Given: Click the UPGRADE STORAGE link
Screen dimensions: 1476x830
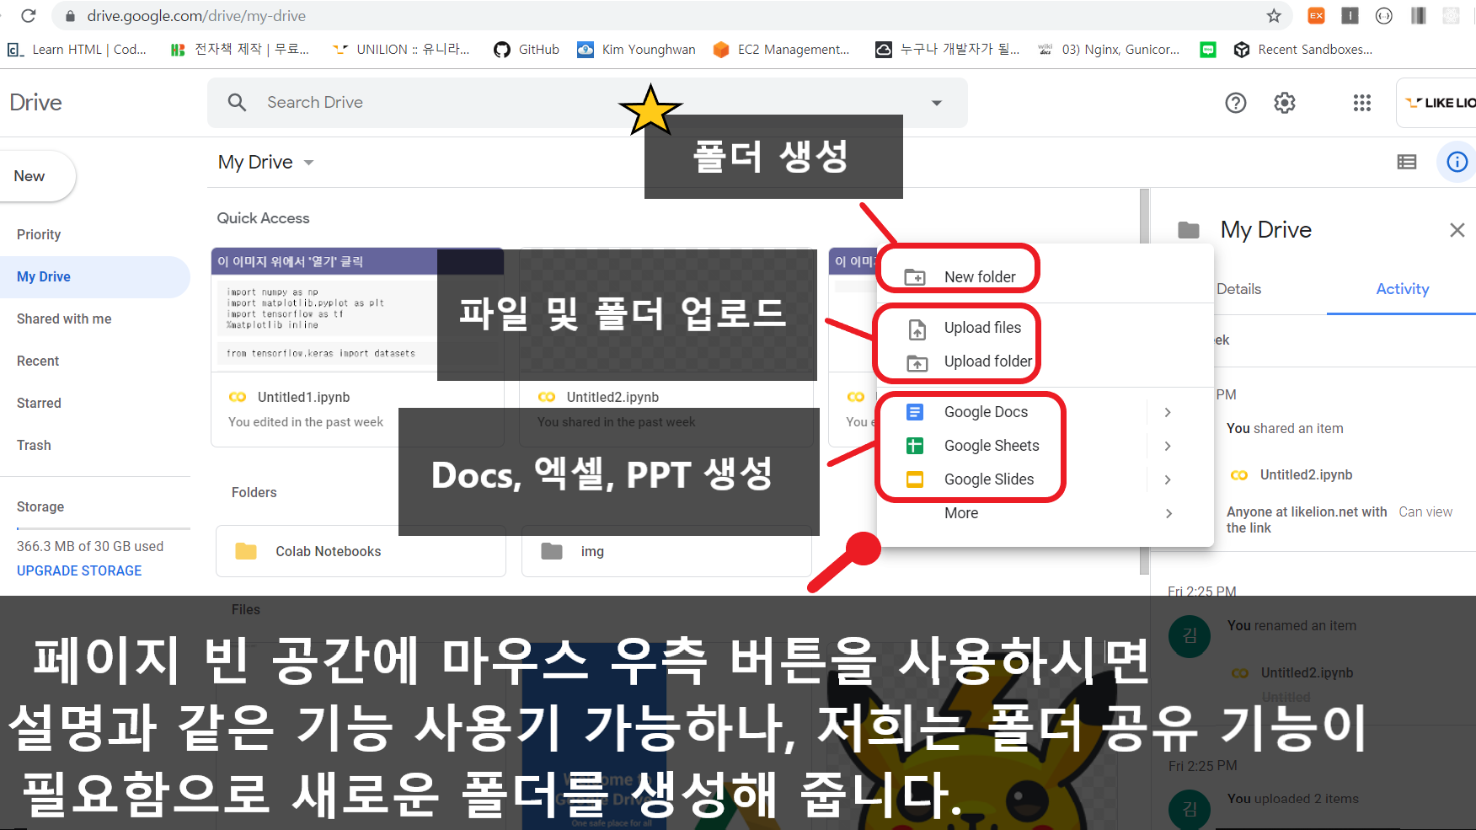Looking at the screenshot, I should coord(79,570).
